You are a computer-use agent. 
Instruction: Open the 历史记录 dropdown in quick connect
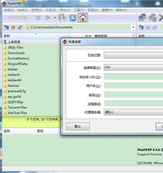click(x=133, y=55)
